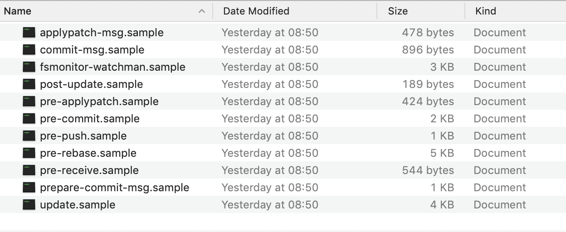Click the pre-applypatch.sample file icon

tap(29, 101)
